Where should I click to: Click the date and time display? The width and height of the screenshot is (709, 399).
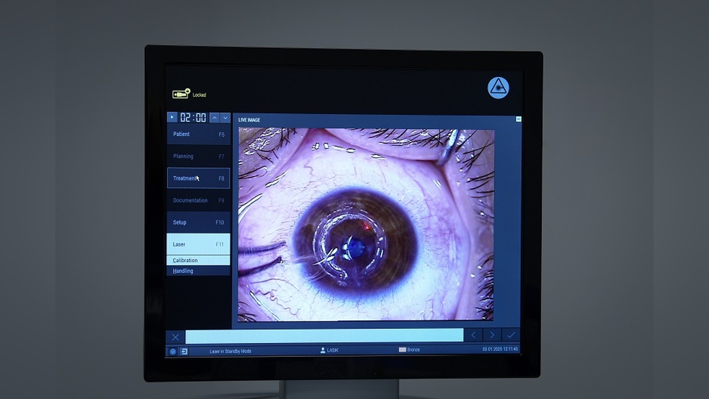[x=500, y=350]
